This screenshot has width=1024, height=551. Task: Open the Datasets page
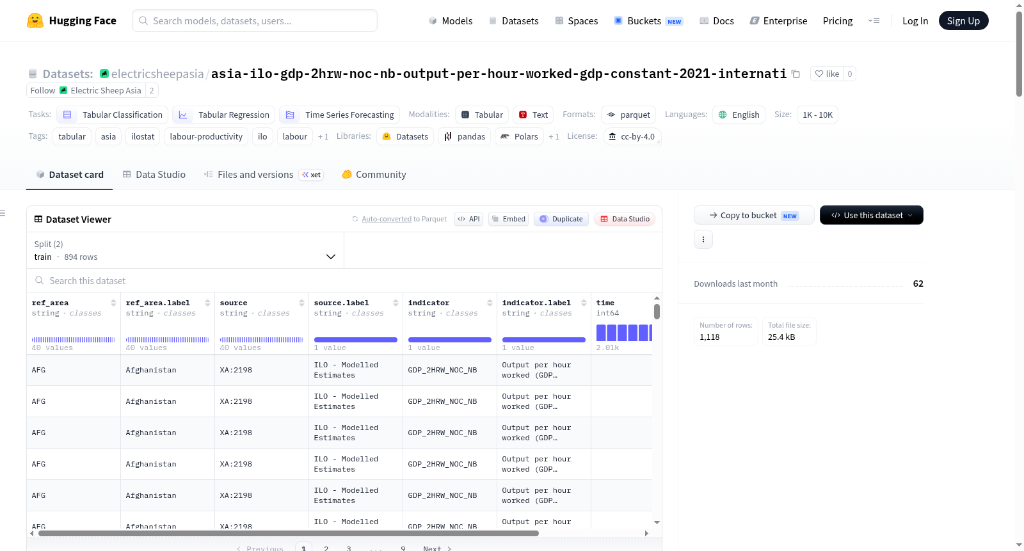514,20
